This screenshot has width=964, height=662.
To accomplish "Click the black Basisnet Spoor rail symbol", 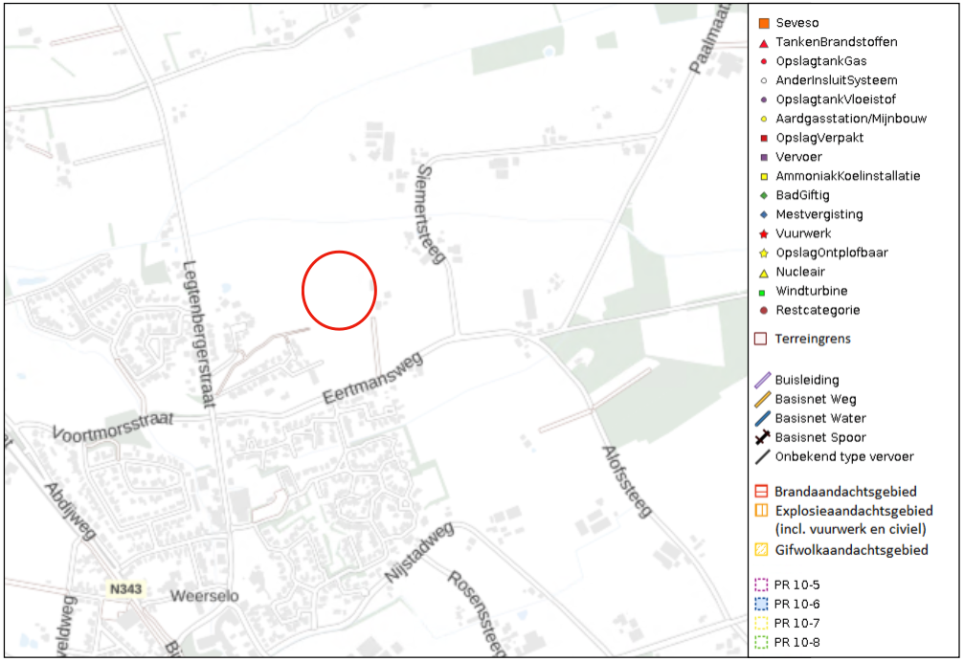I will coord(762,437).
